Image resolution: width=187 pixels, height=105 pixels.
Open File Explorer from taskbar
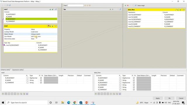(63, 102)
